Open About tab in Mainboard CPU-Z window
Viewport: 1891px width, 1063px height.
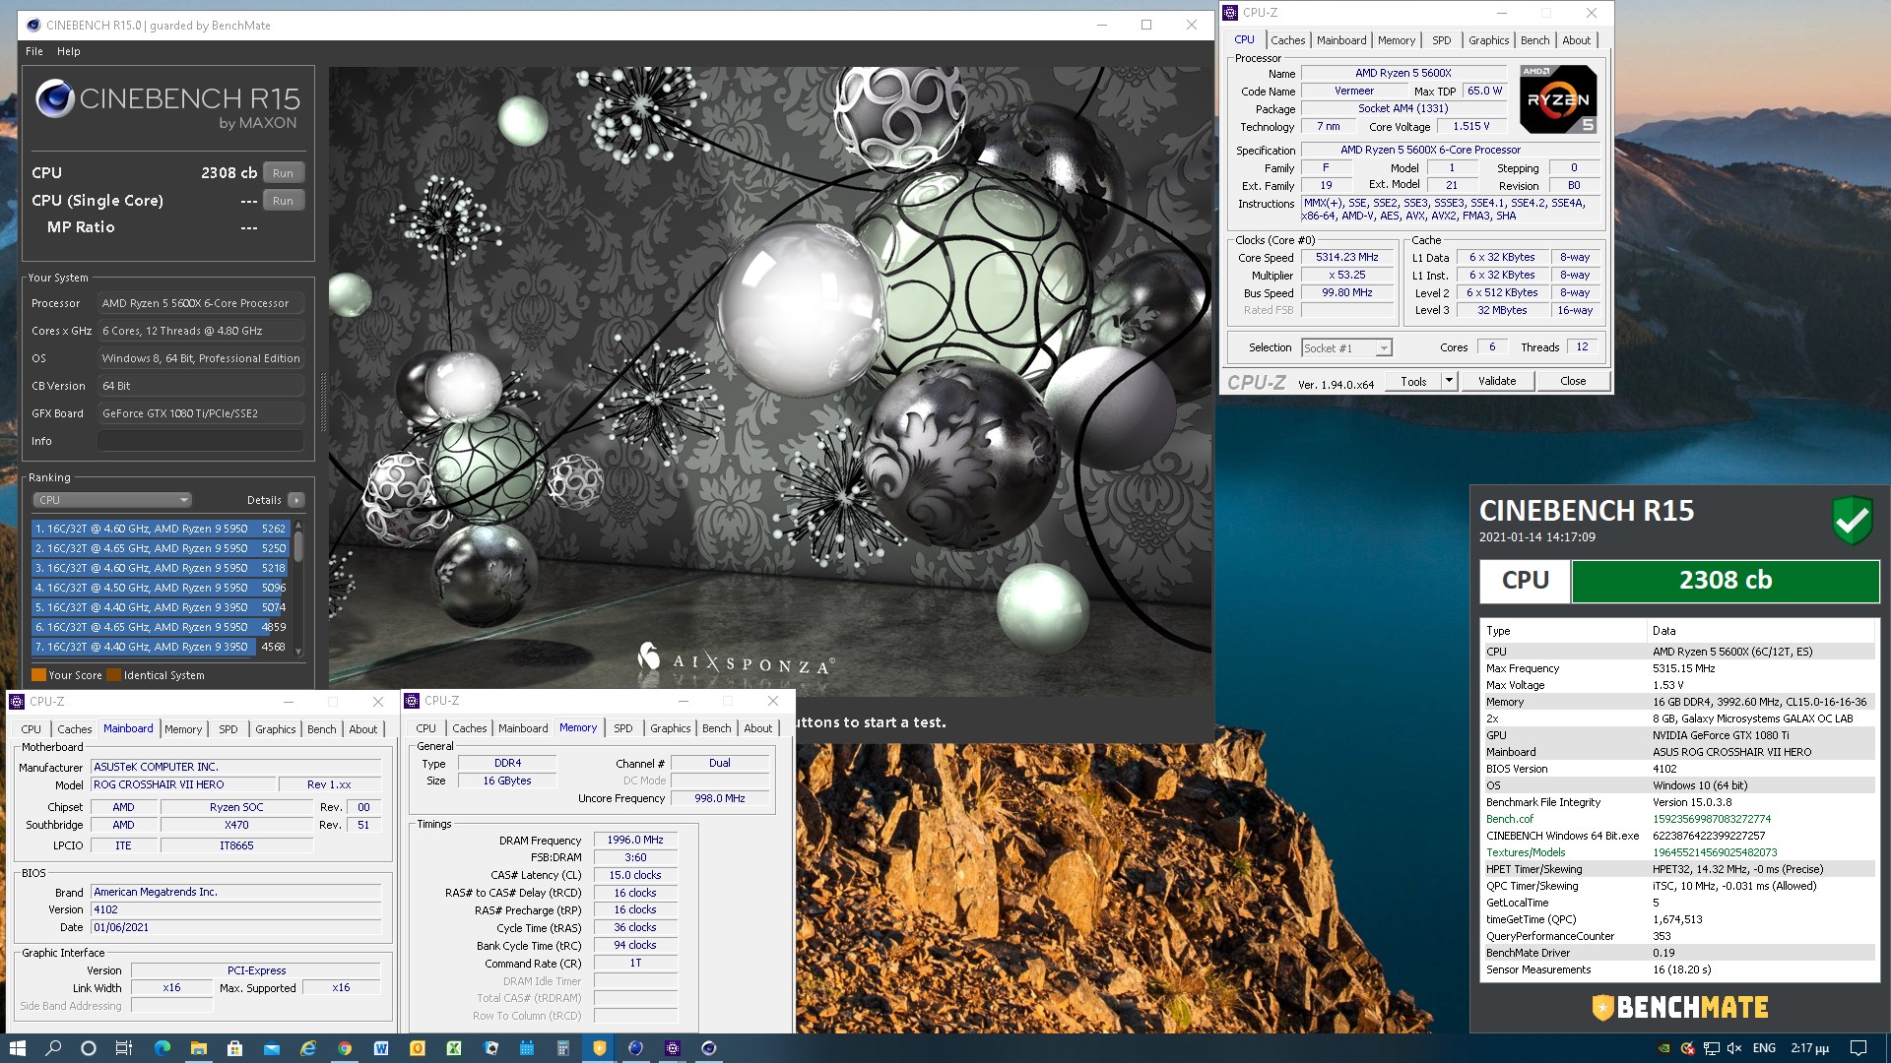pyautogui.click(x=363, y=729)
